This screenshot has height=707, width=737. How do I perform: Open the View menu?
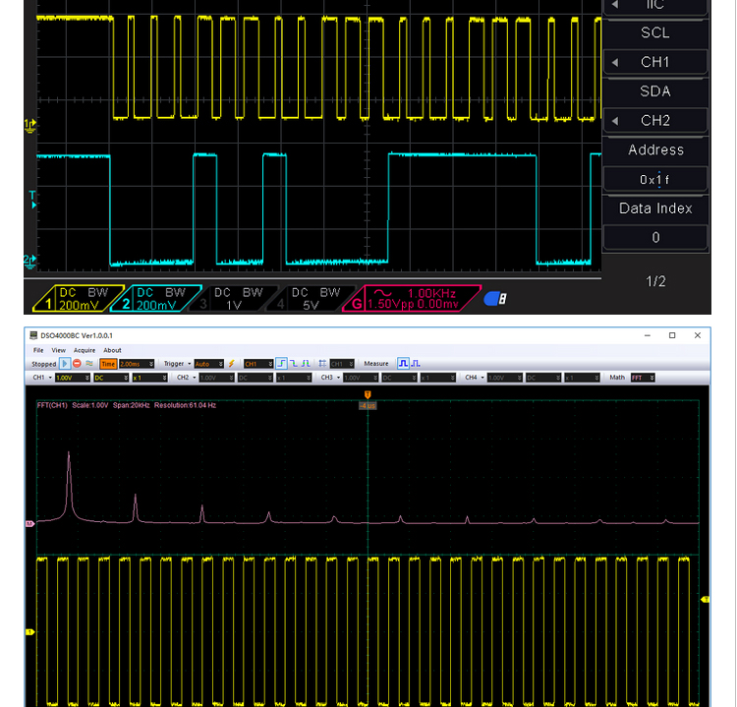pyautogui.click(x=59, y=350)
